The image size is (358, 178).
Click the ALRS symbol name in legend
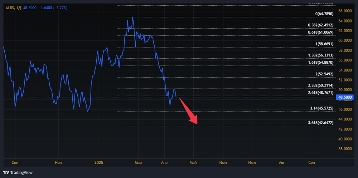point(10,8)
